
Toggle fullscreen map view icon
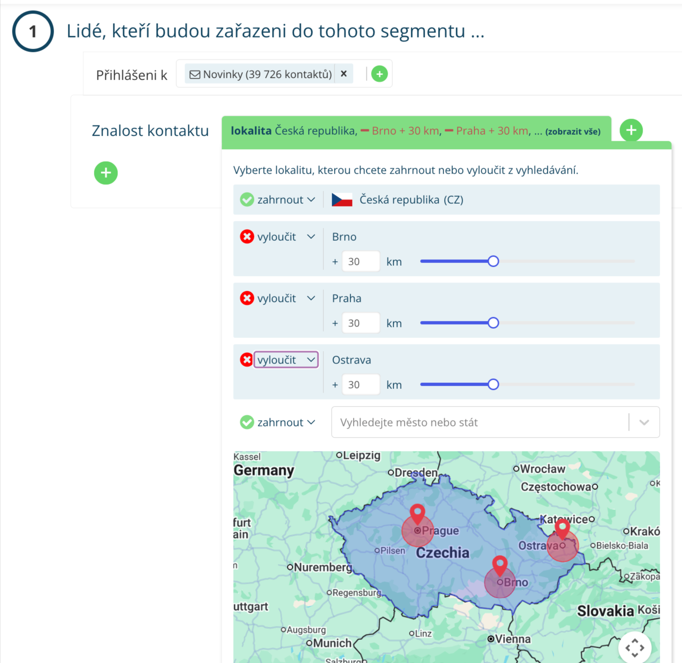(634, 648)
